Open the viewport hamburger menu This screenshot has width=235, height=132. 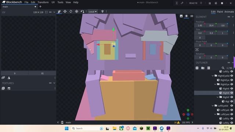coord(192,16)
